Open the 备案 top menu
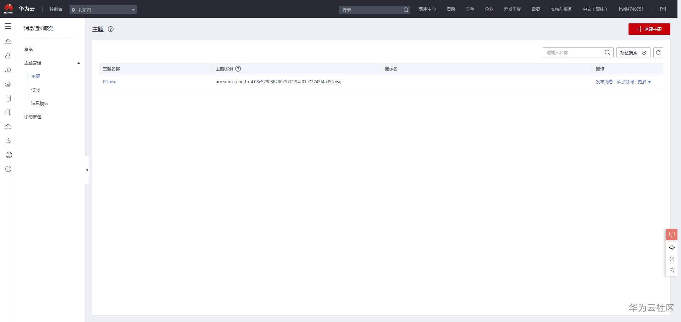 coord(536,9)
